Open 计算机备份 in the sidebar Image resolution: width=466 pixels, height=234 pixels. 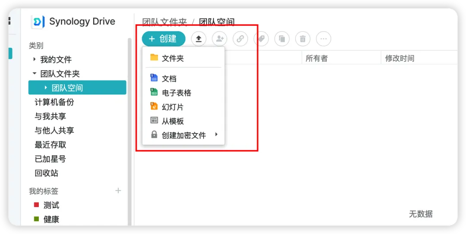54,102
